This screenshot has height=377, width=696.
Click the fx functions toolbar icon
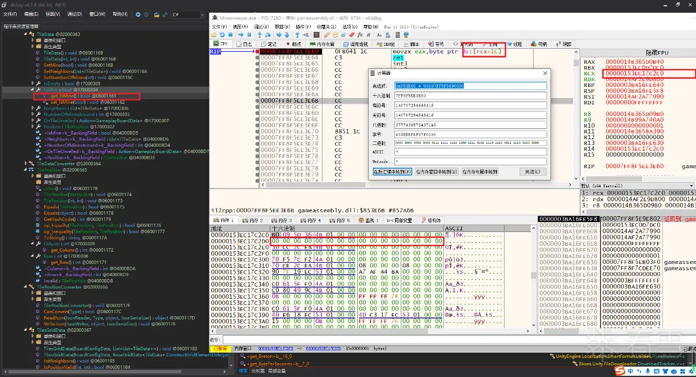[361, 35]
